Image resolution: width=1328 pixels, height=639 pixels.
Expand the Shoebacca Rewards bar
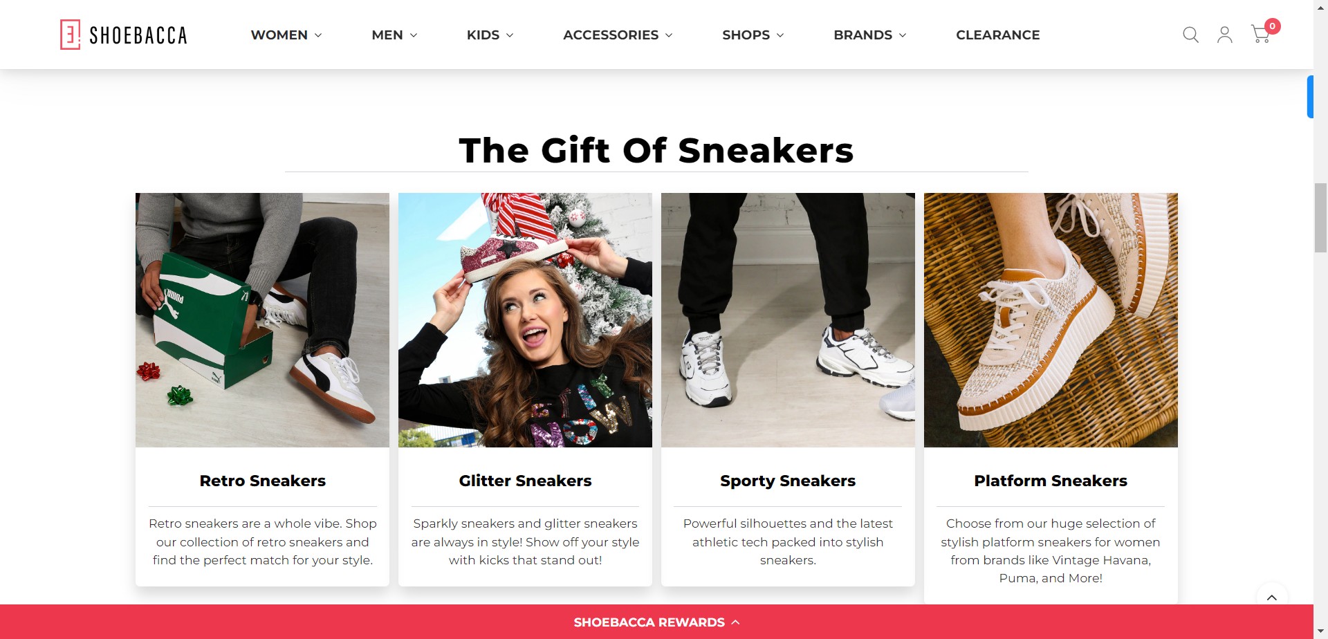click(656, 622)
